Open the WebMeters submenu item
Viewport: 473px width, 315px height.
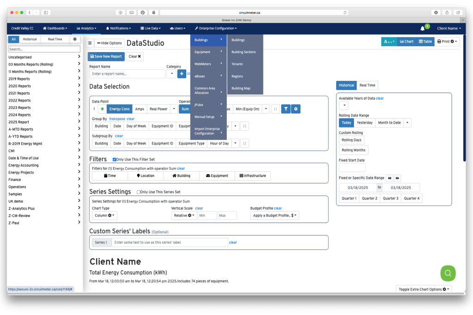(x=208, y=64)
